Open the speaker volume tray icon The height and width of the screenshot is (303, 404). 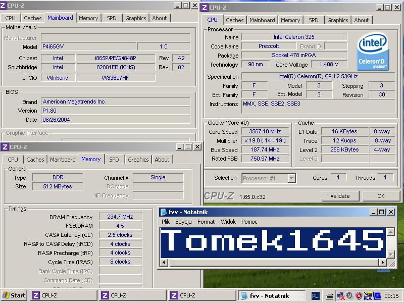349,296
